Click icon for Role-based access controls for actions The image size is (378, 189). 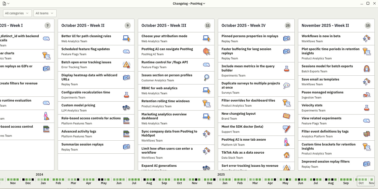click(x=126, y=121)
